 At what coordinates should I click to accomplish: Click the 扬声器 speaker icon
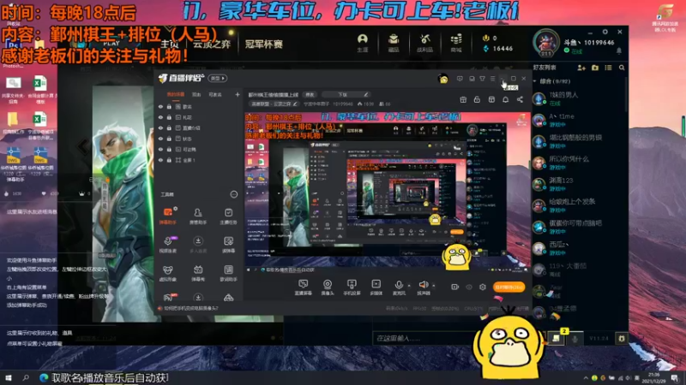(423, 286)
